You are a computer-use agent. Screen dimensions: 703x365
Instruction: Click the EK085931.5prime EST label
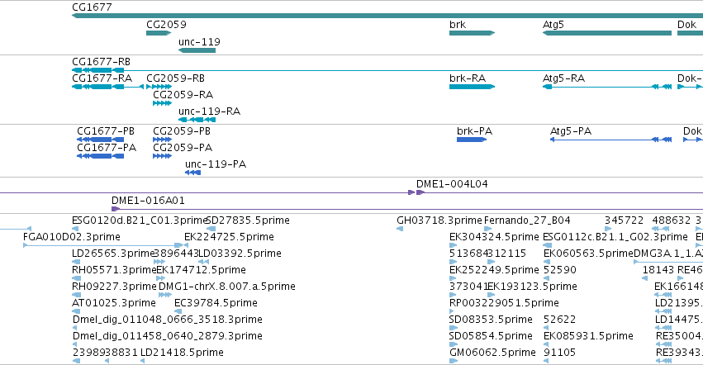pos(588,336)
